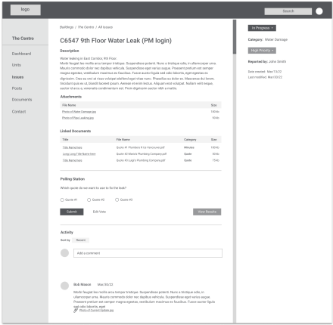This screenshot has width=333, height=325.
Task: Click the logo placeholder in header
Action: point(26,10)
